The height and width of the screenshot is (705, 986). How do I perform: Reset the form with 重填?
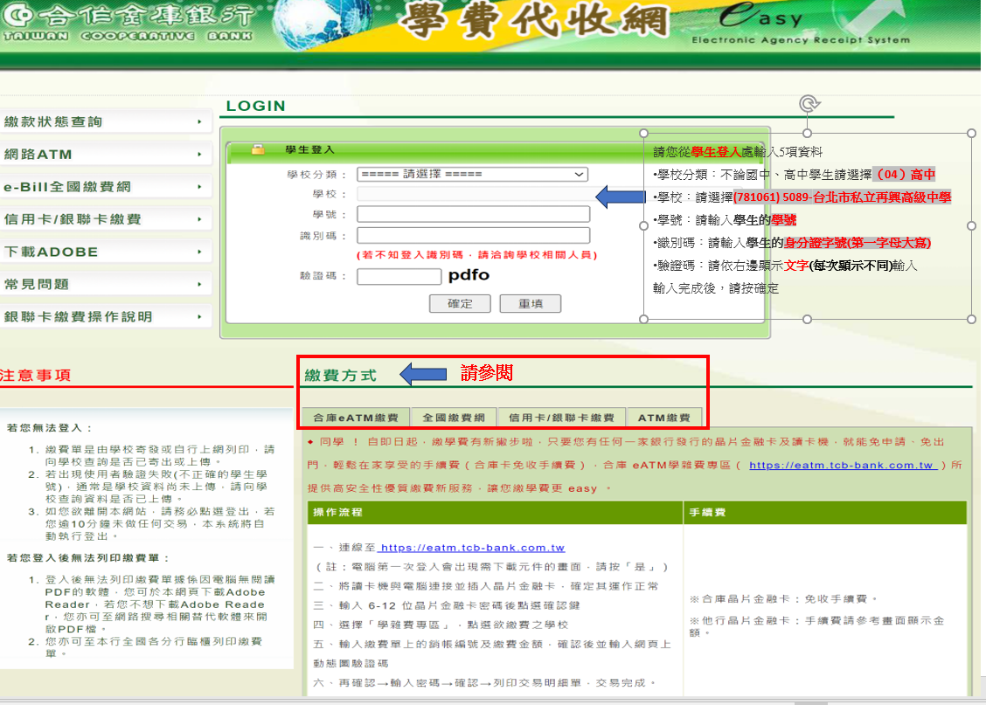530,303
